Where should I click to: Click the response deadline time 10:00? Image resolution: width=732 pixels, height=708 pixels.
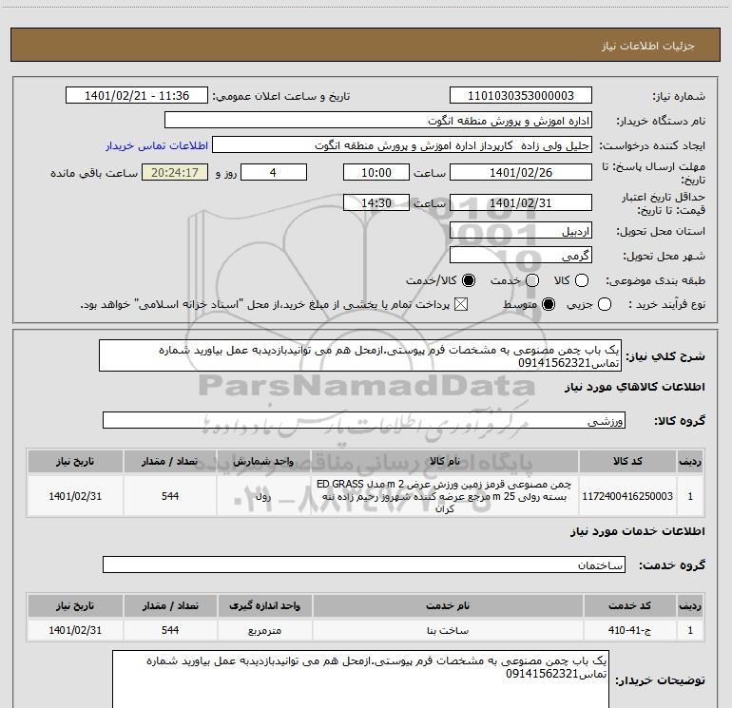point(376,172)
